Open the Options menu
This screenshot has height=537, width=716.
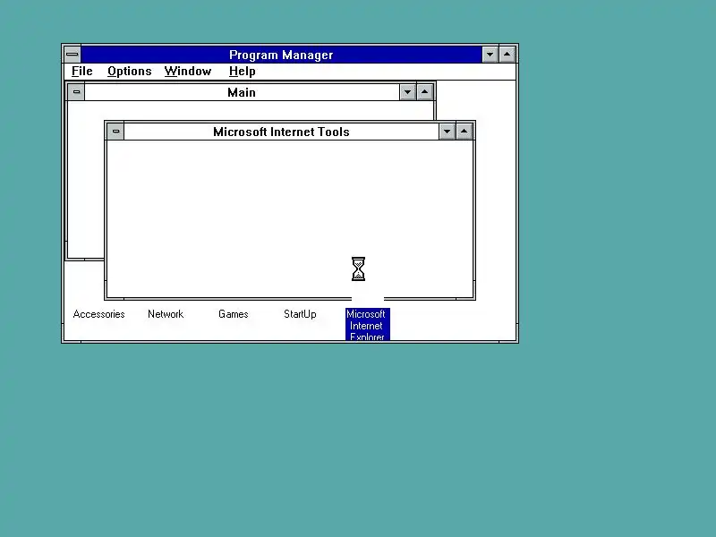click(x=129, y=72)
